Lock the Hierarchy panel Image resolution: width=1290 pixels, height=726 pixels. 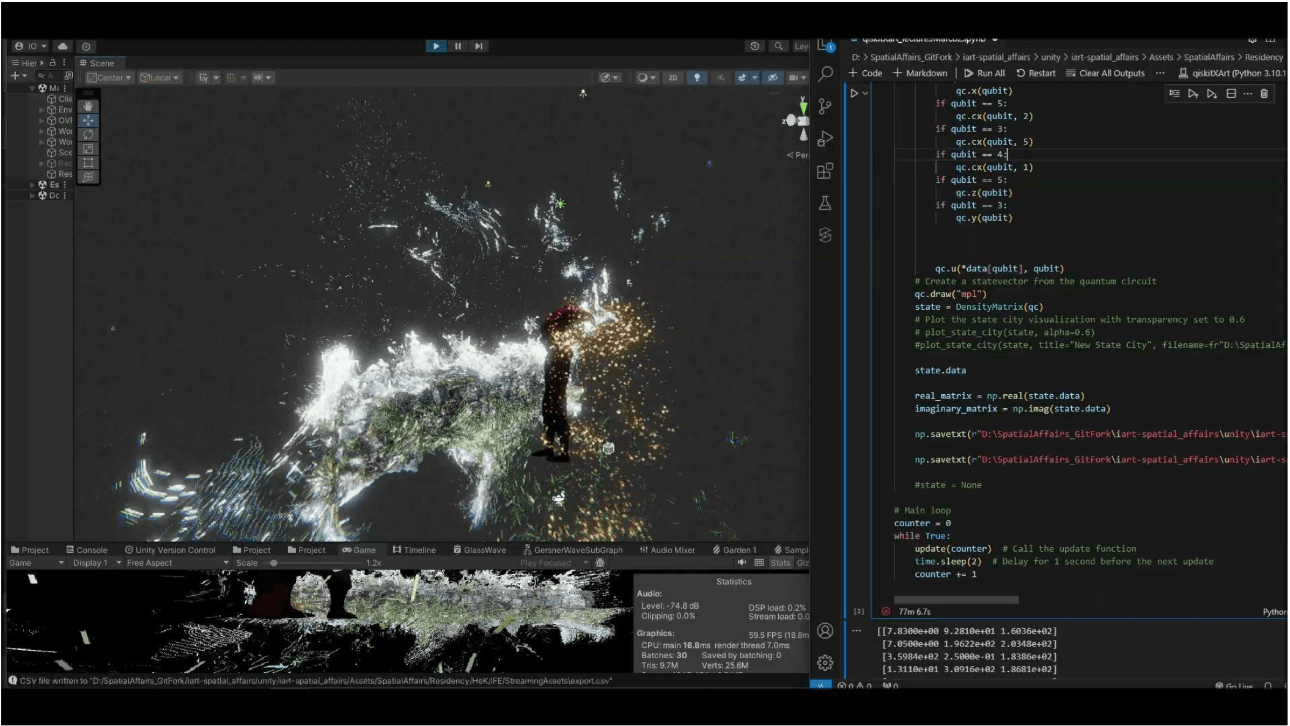point(53,62)
